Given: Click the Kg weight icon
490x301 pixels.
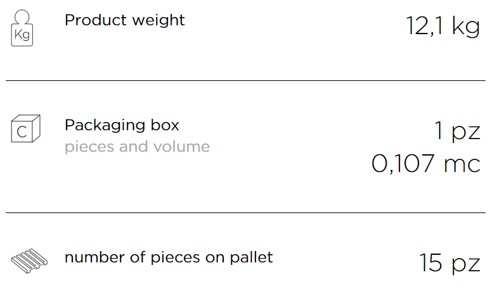Looking at the screenshot, I should 22,28.
